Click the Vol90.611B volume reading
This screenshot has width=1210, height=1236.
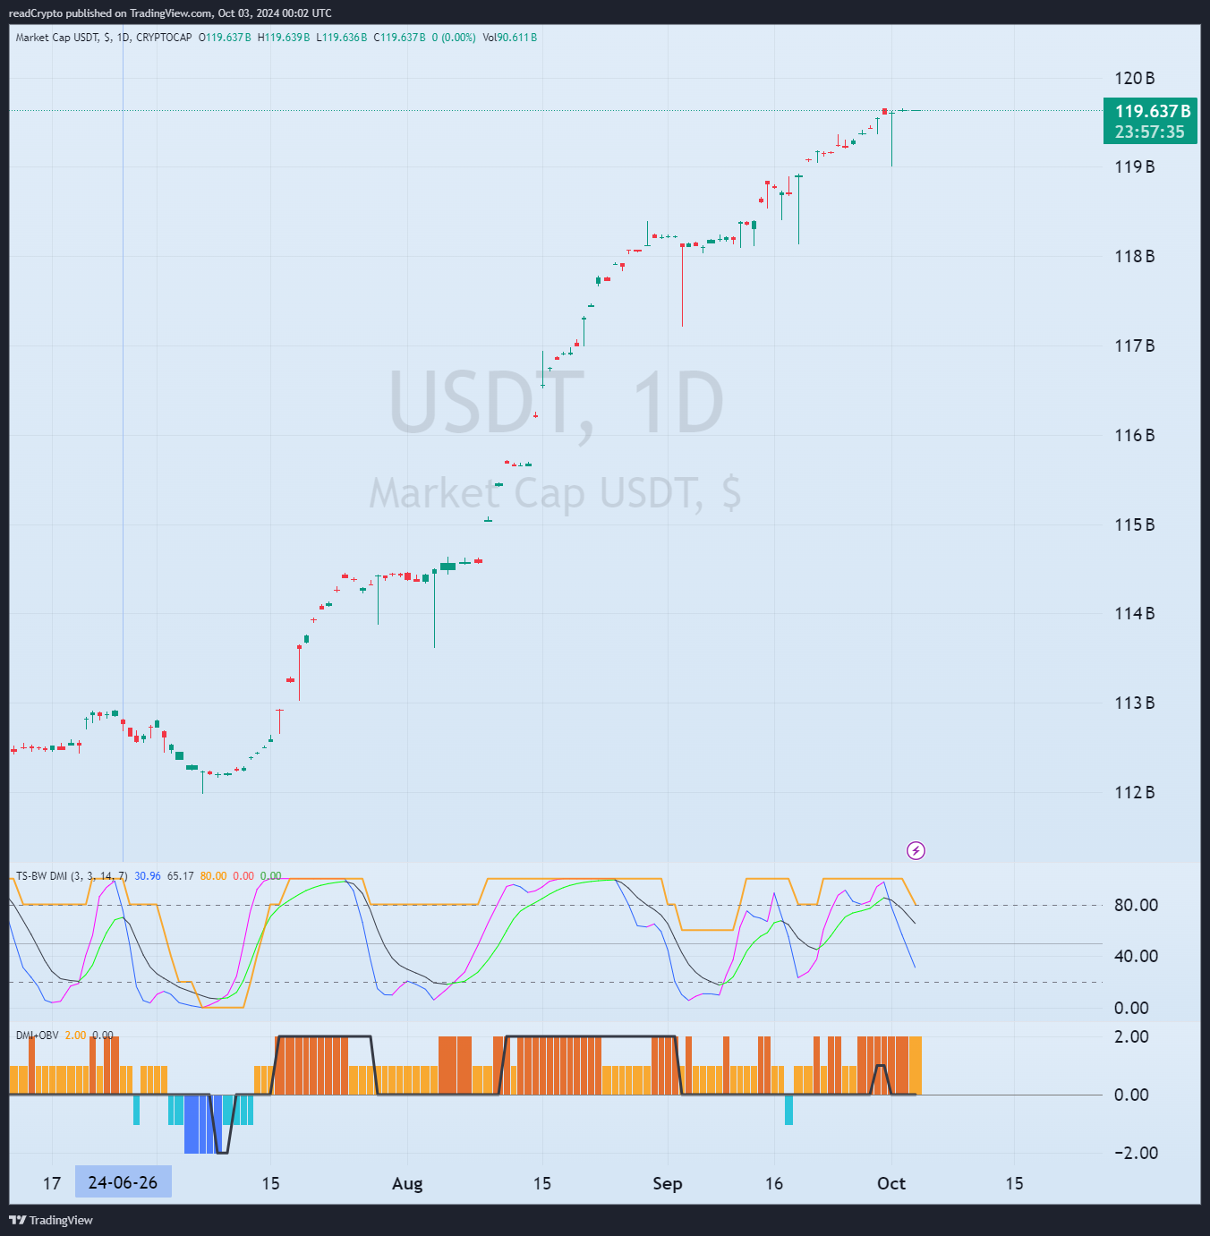pyautogui.click(x=510, y=38)
